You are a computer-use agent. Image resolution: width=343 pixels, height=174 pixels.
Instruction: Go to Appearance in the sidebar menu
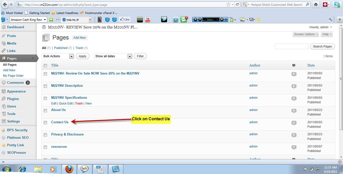[x=16, y=91]
